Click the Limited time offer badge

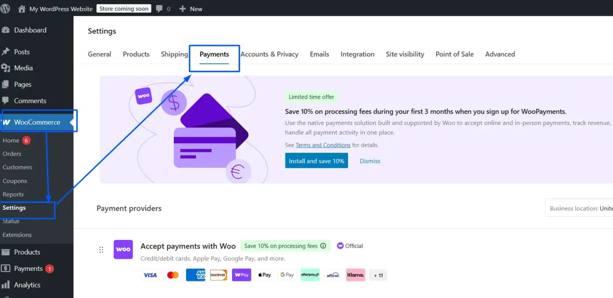(311, 97)
